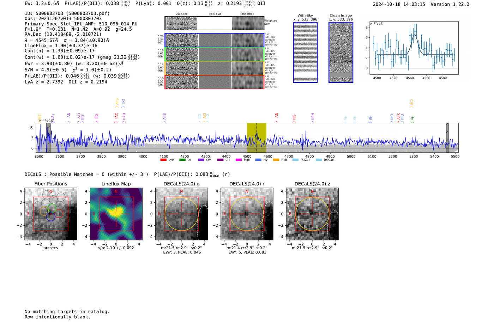Click the orange fiber circle in Fiber Positions

coord(44,211)
